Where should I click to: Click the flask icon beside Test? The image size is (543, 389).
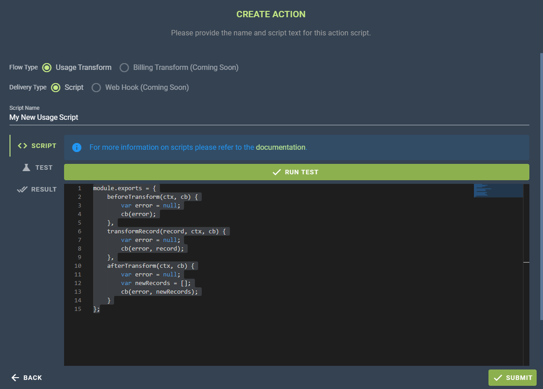point(26,167)
